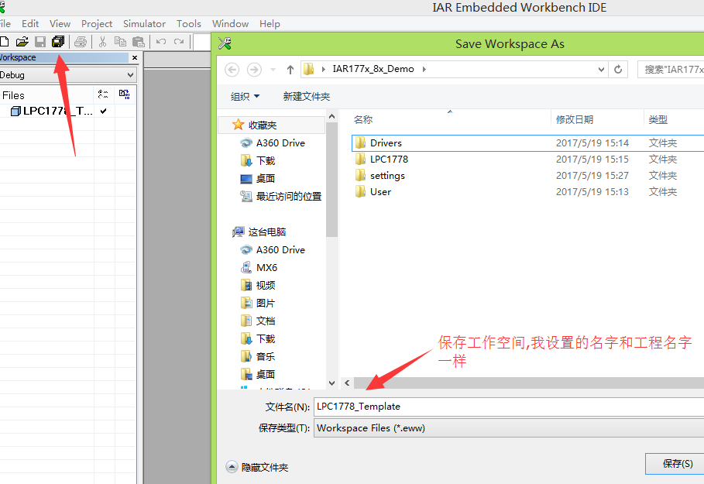Sort by 类型 column header
This screenshot has height=484, width=704.
(x=658, y=119)
